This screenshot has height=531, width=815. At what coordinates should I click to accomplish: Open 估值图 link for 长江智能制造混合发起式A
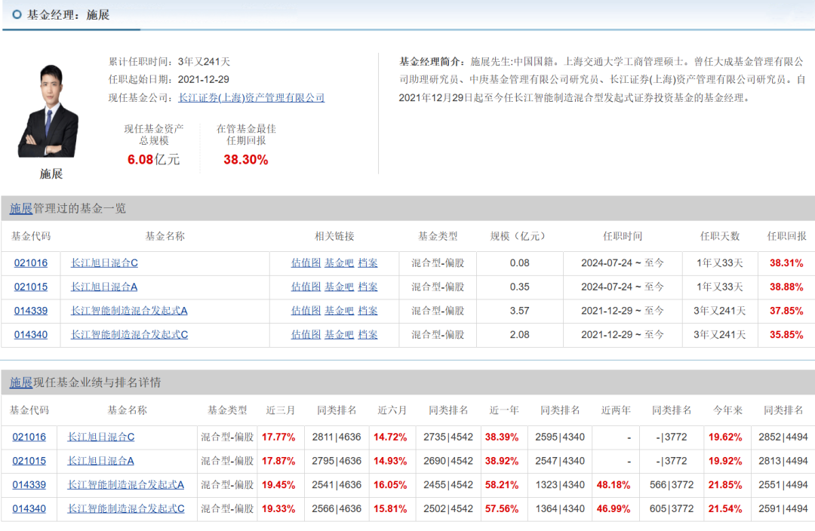coord(306,311)
